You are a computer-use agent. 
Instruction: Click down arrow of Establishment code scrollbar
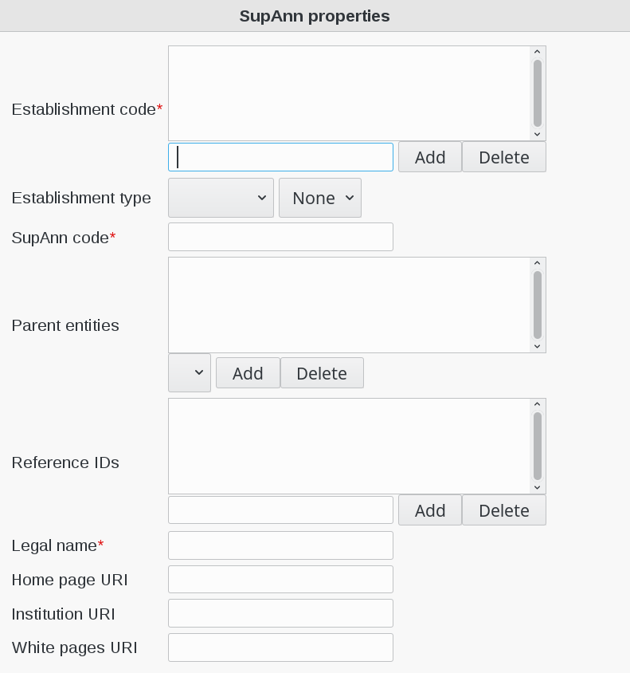tap(538, 134)
